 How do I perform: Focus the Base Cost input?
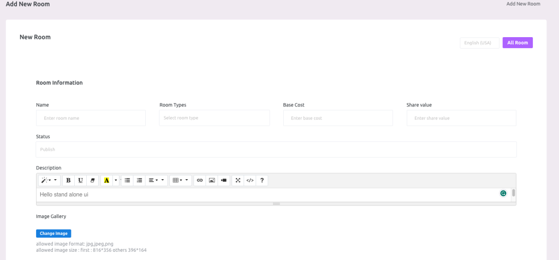coord(338,118)
